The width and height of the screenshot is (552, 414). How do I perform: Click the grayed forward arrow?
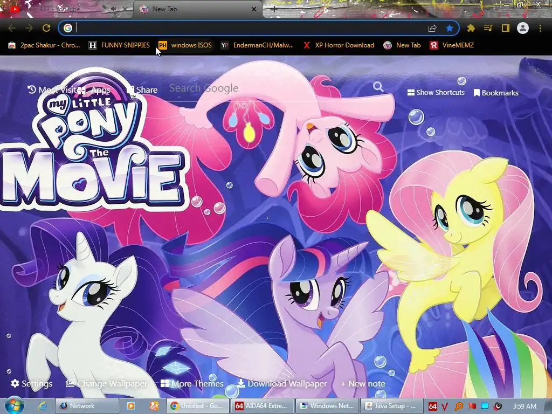click(29, 28)
